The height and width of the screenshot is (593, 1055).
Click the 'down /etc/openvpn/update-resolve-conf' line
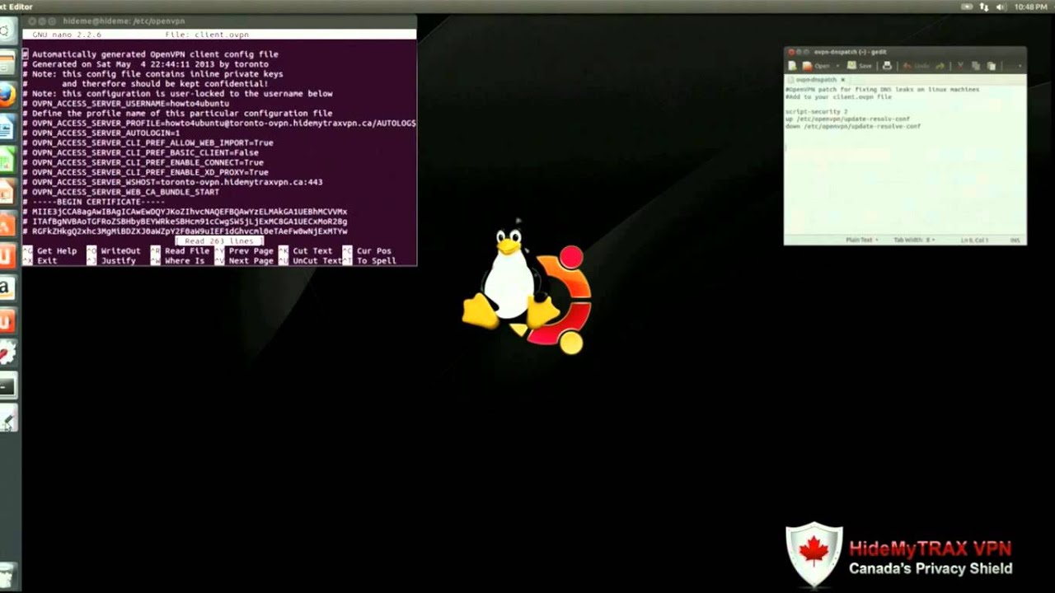[x=853, y=126]
